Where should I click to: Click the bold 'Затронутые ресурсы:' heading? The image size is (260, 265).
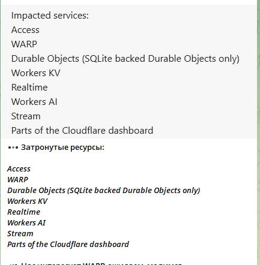pyautogui.click(x=62, y=147)
